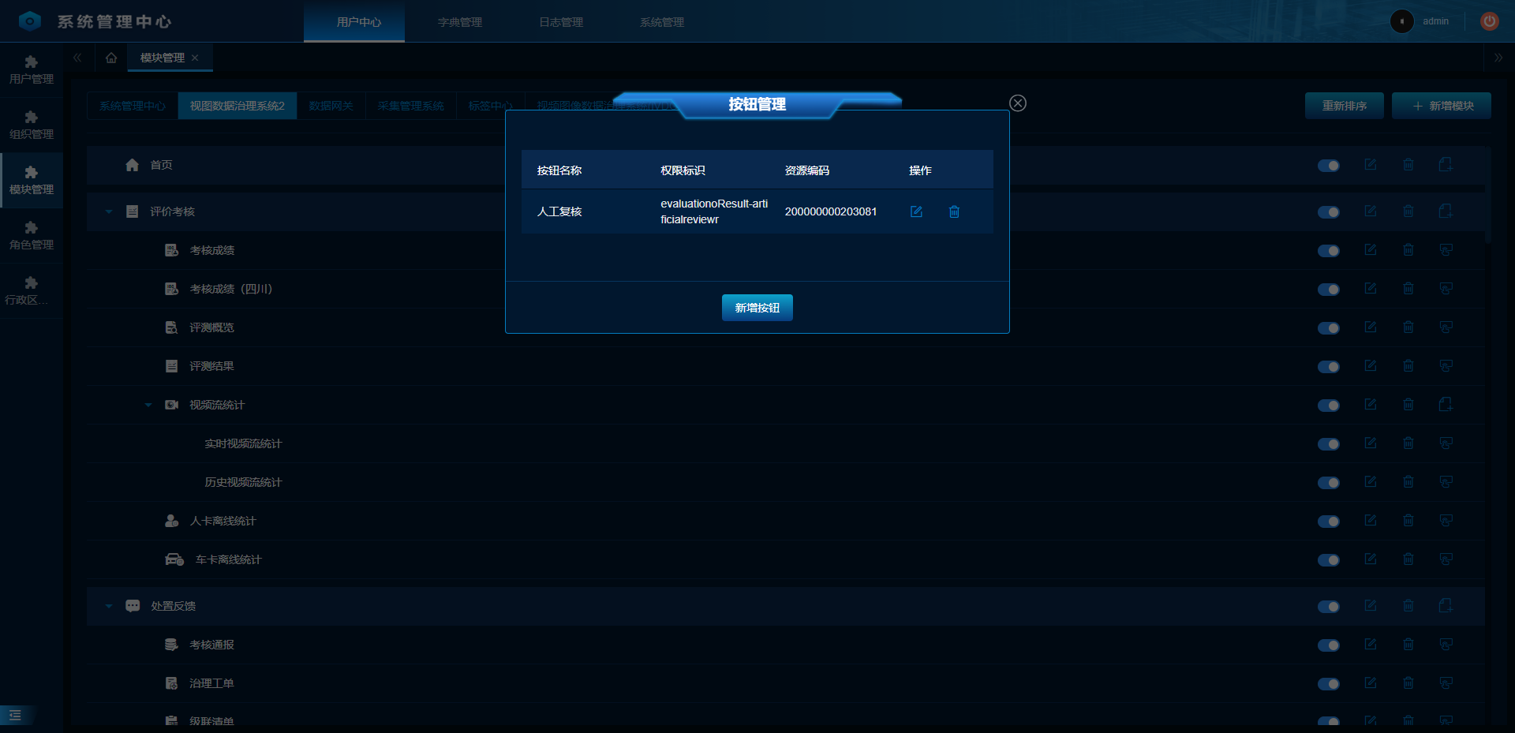Toggle the 考核成绩（四川） enable switch
The image size is (1515, 733).
1329,290
